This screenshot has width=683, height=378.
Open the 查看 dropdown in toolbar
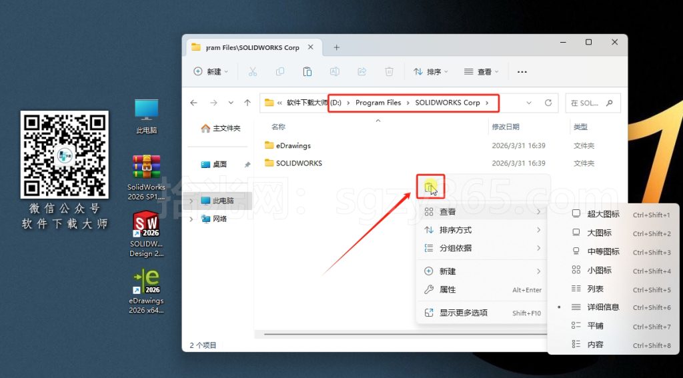pos(482,72)
